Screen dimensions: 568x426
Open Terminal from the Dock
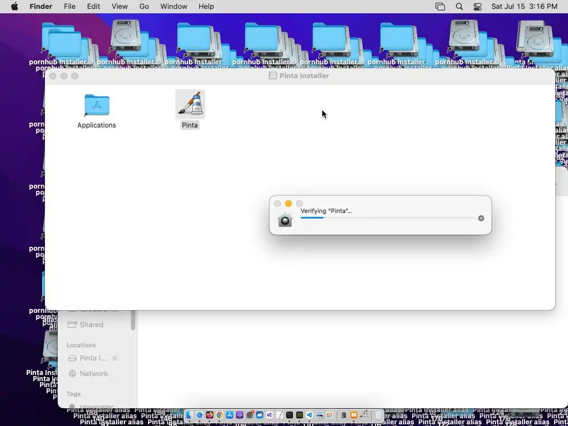290,415
